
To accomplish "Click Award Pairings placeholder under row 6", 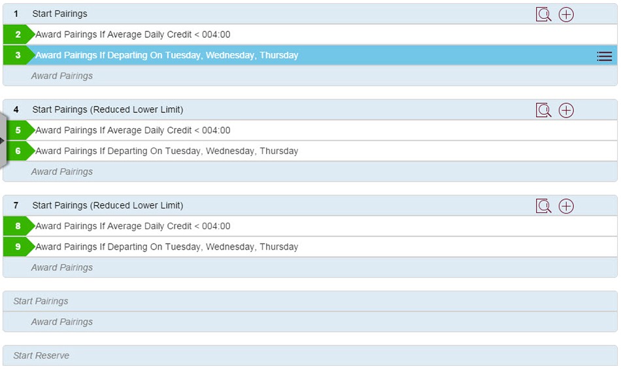I will pos(310,171).
